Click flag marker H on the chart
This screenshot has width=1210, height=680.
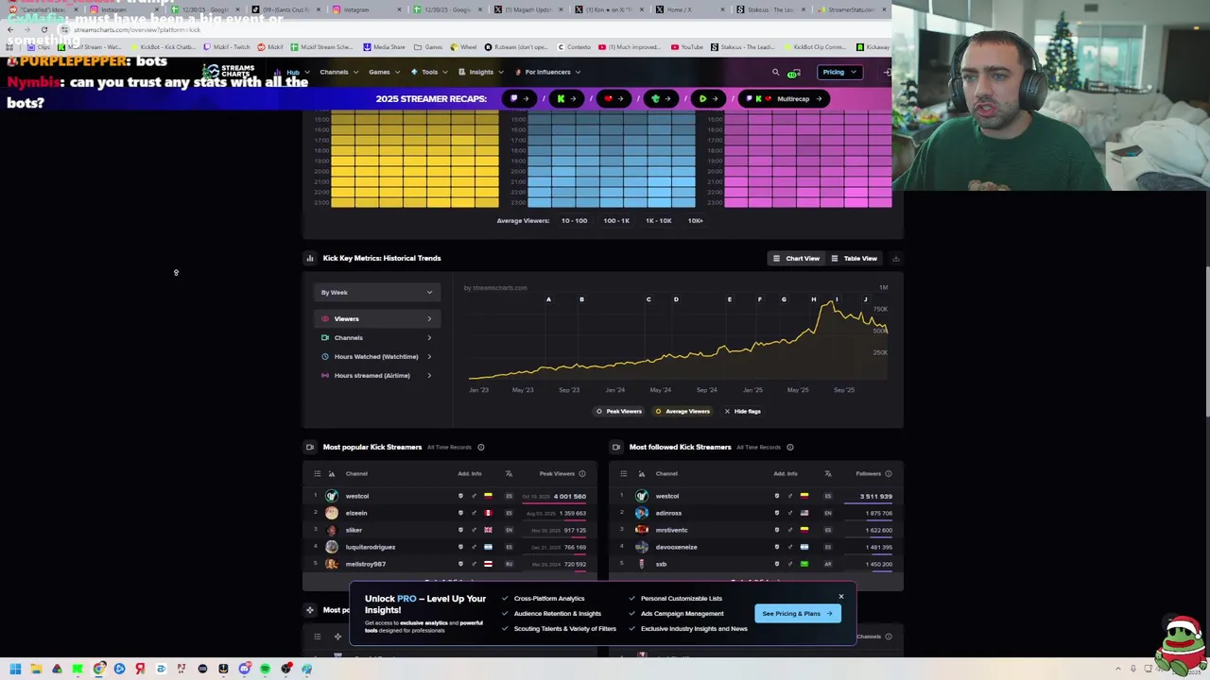813,299
